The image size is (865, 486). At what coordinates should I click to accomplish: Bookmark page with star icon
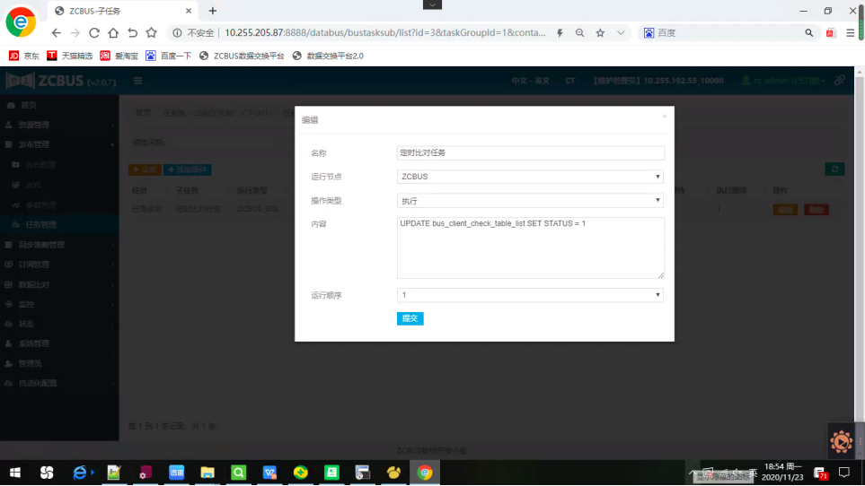(x=600, y=32)
